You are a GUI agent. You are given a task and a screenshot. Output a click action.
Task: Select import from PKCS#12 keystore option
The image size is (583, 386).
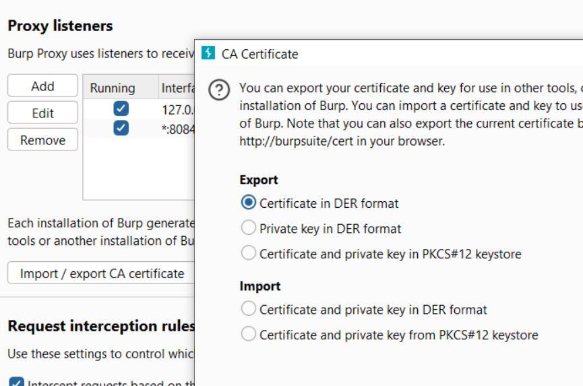[249, 334]
